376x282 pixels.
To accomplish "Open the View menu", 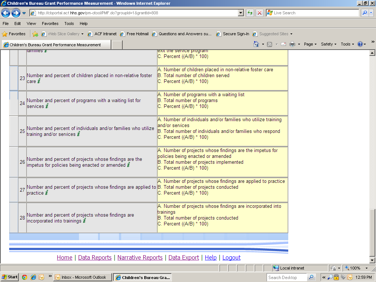I will pos(31,23).
